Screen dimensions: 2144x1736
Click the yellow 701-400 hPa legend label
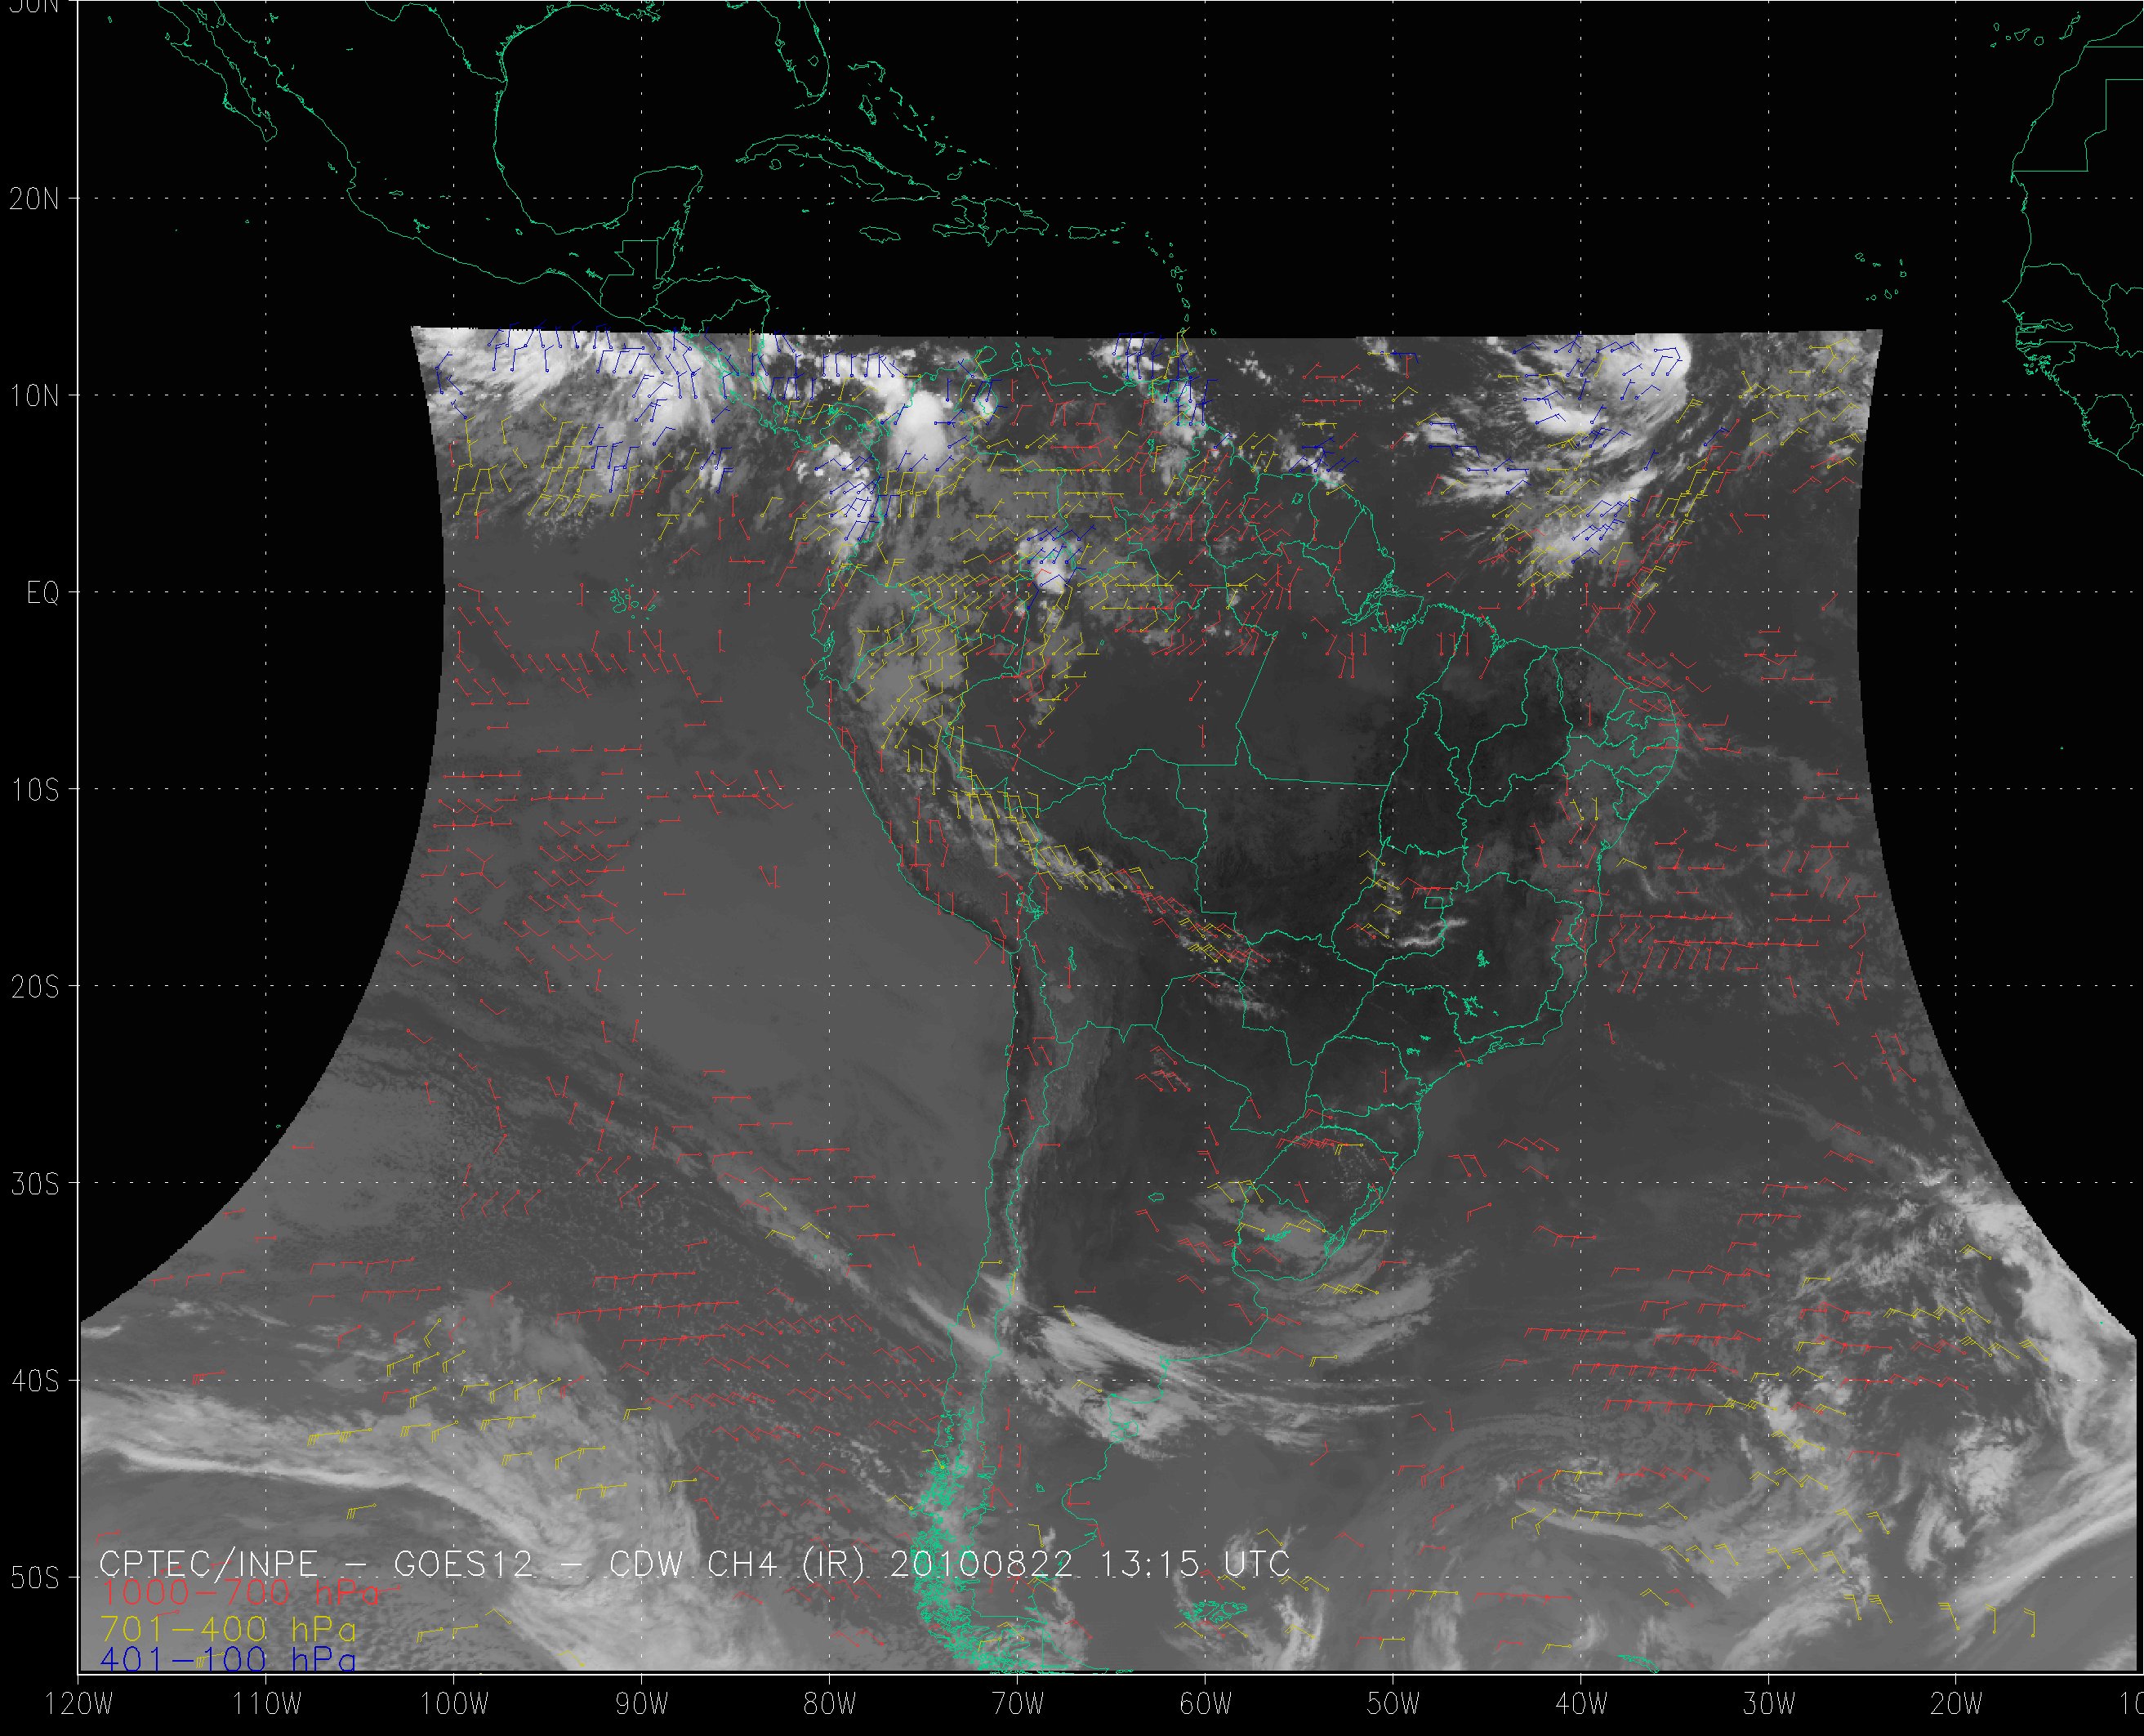coord(228,1628)
